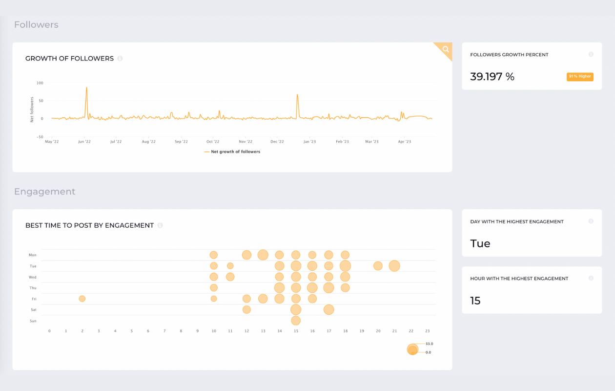Select the Friday hour 13 engagement bubble
This screenshot has width=615, height=391.
pos(263,299)
